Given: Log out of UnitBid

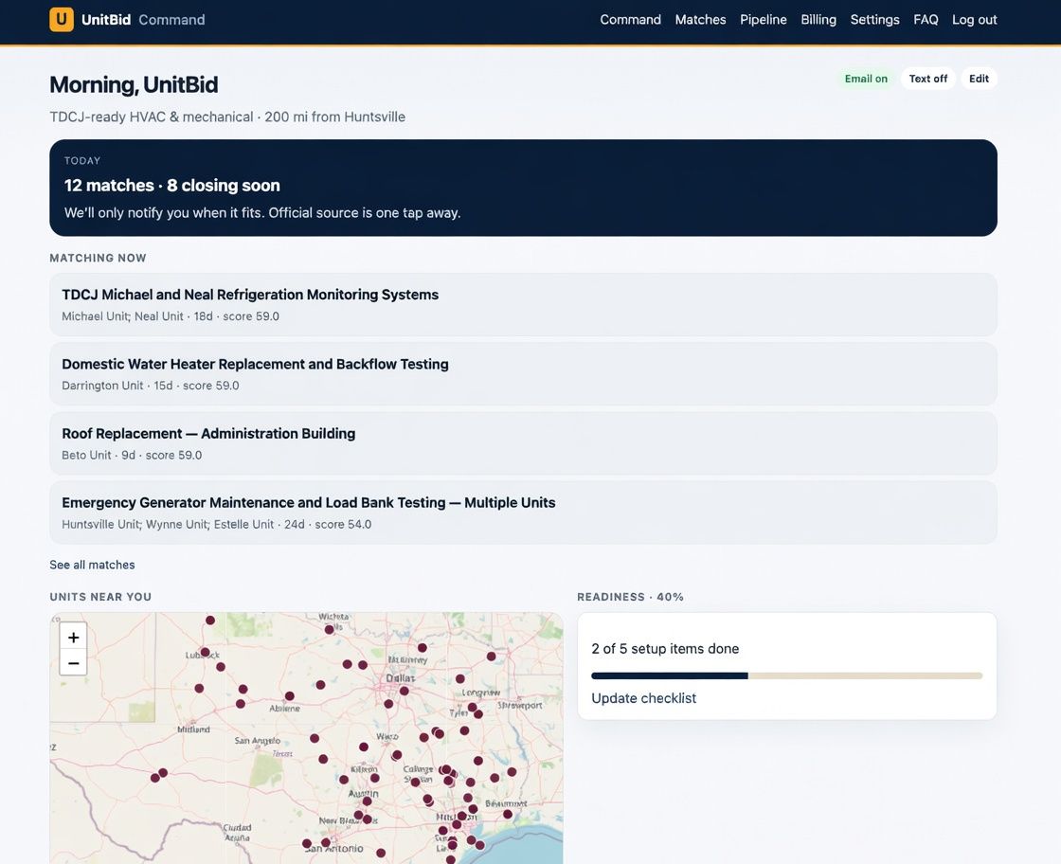Looking at the screenshot, I should coord(975,20).
